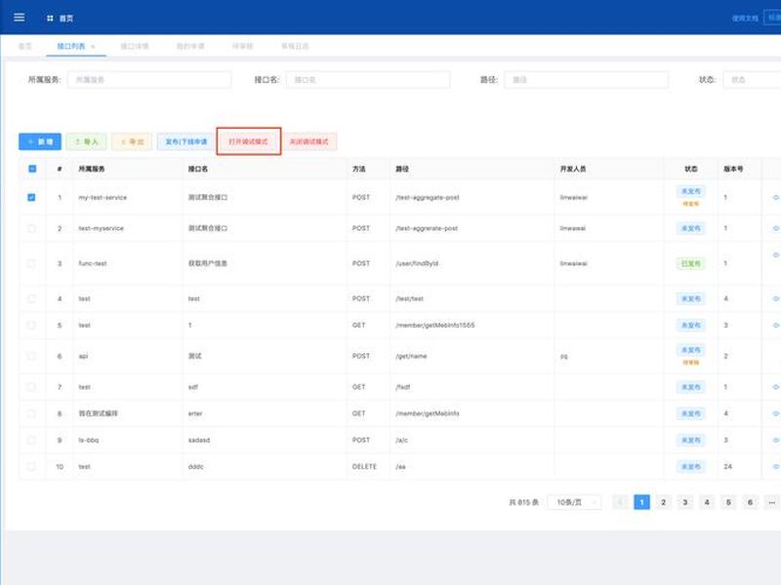
Task: Switch to the 接口详情 tab
Action: (135, 46)
